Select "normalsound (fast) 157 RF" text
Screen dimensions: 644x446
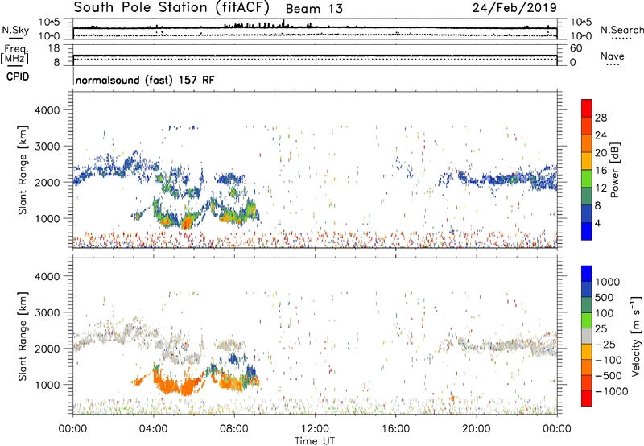click(145, 80)
